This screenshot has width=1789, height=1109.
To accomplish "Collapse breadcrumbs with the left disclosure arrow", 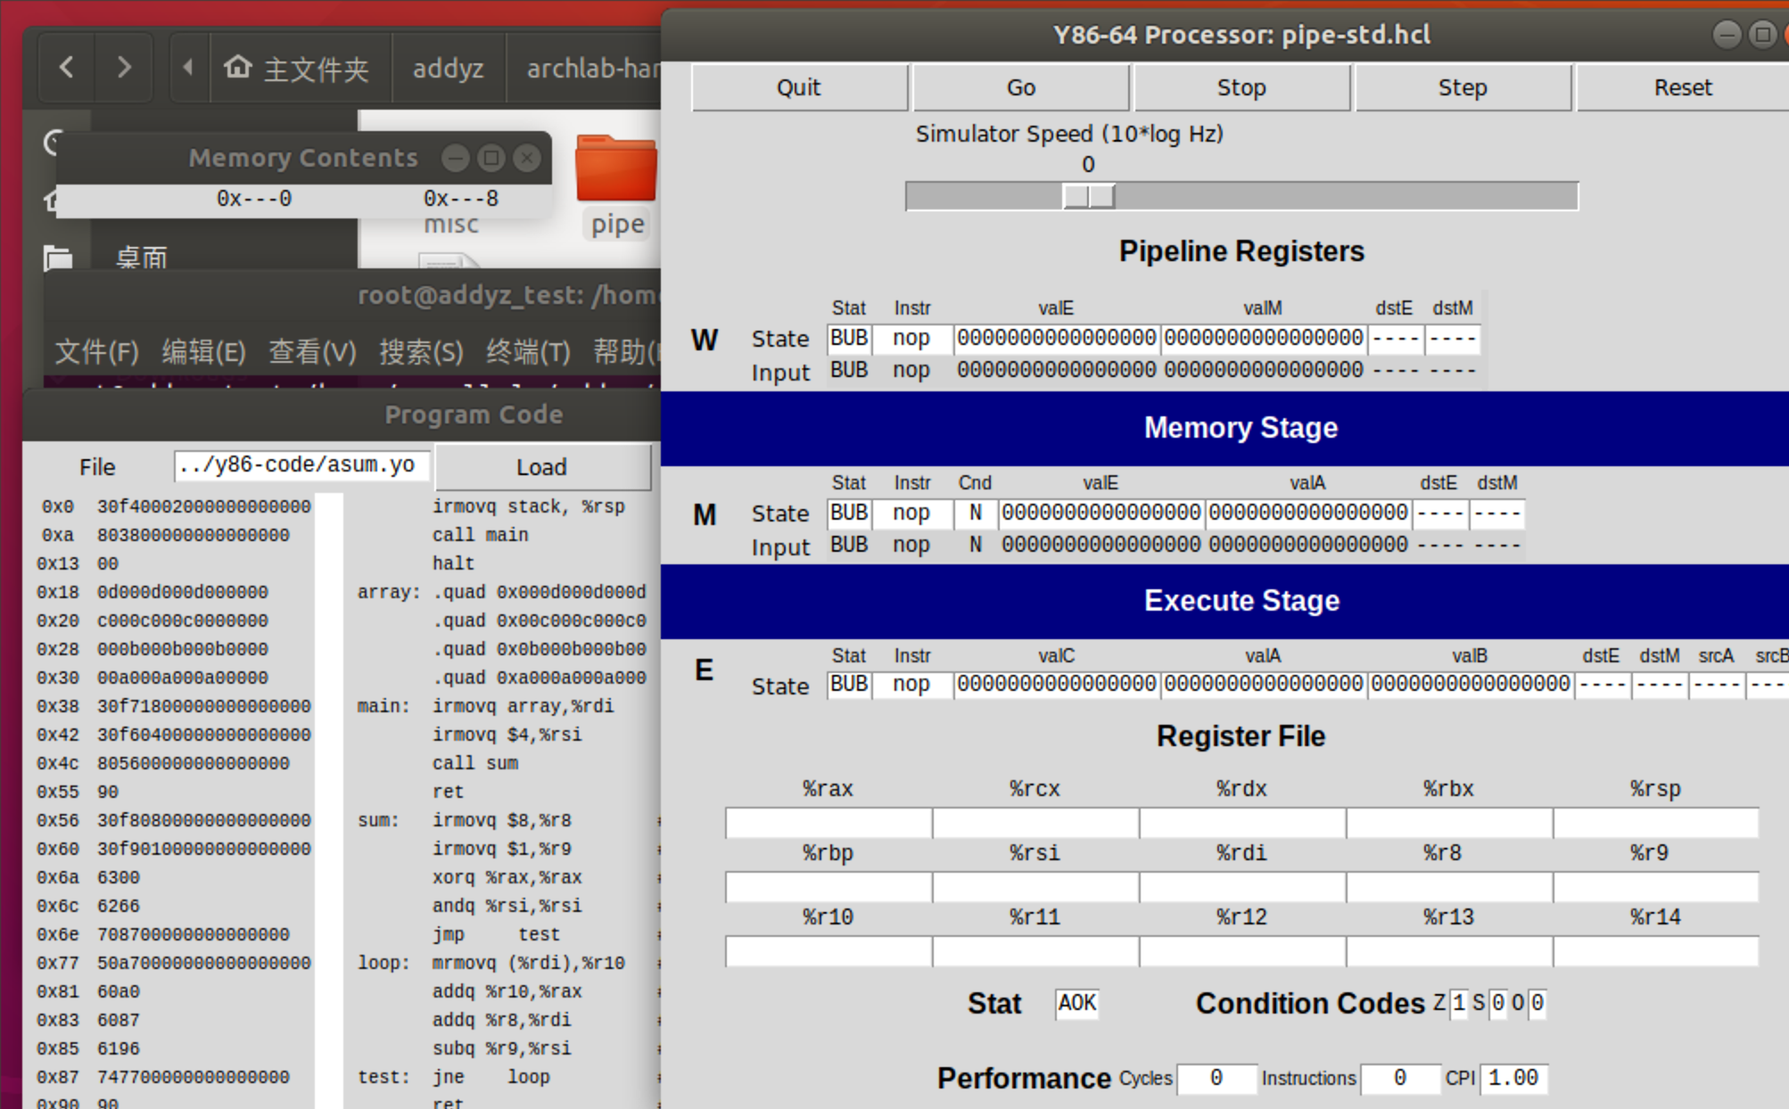I will pos(187,67).
